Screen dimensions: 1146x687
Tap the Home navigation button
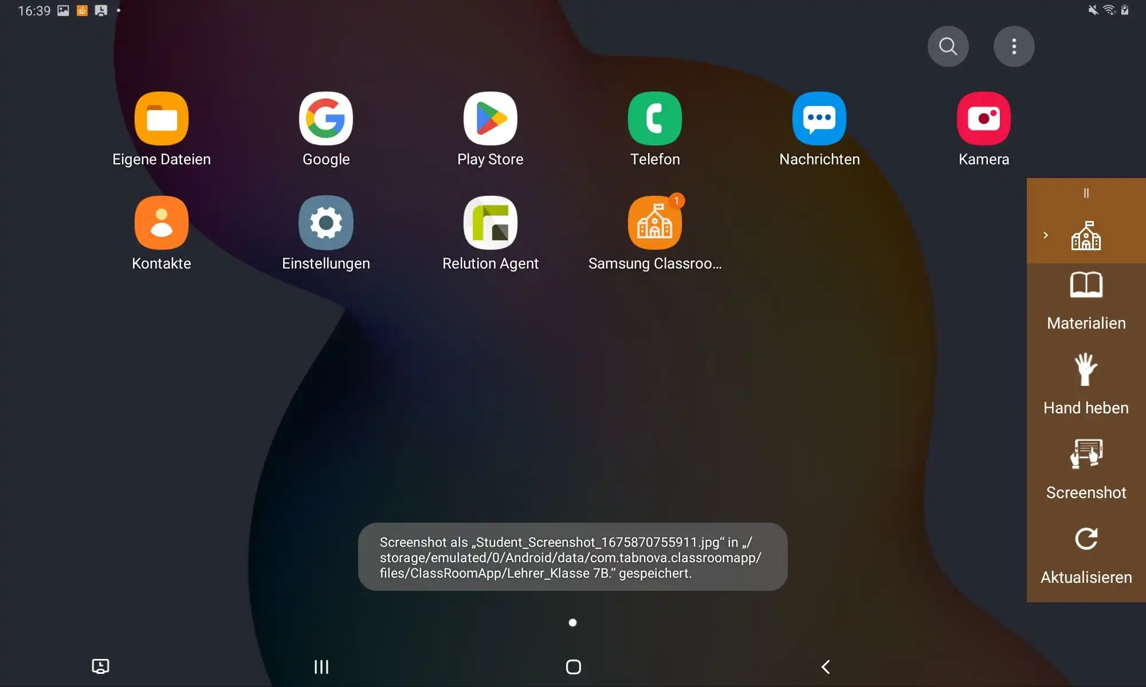(x=573, y=667)
